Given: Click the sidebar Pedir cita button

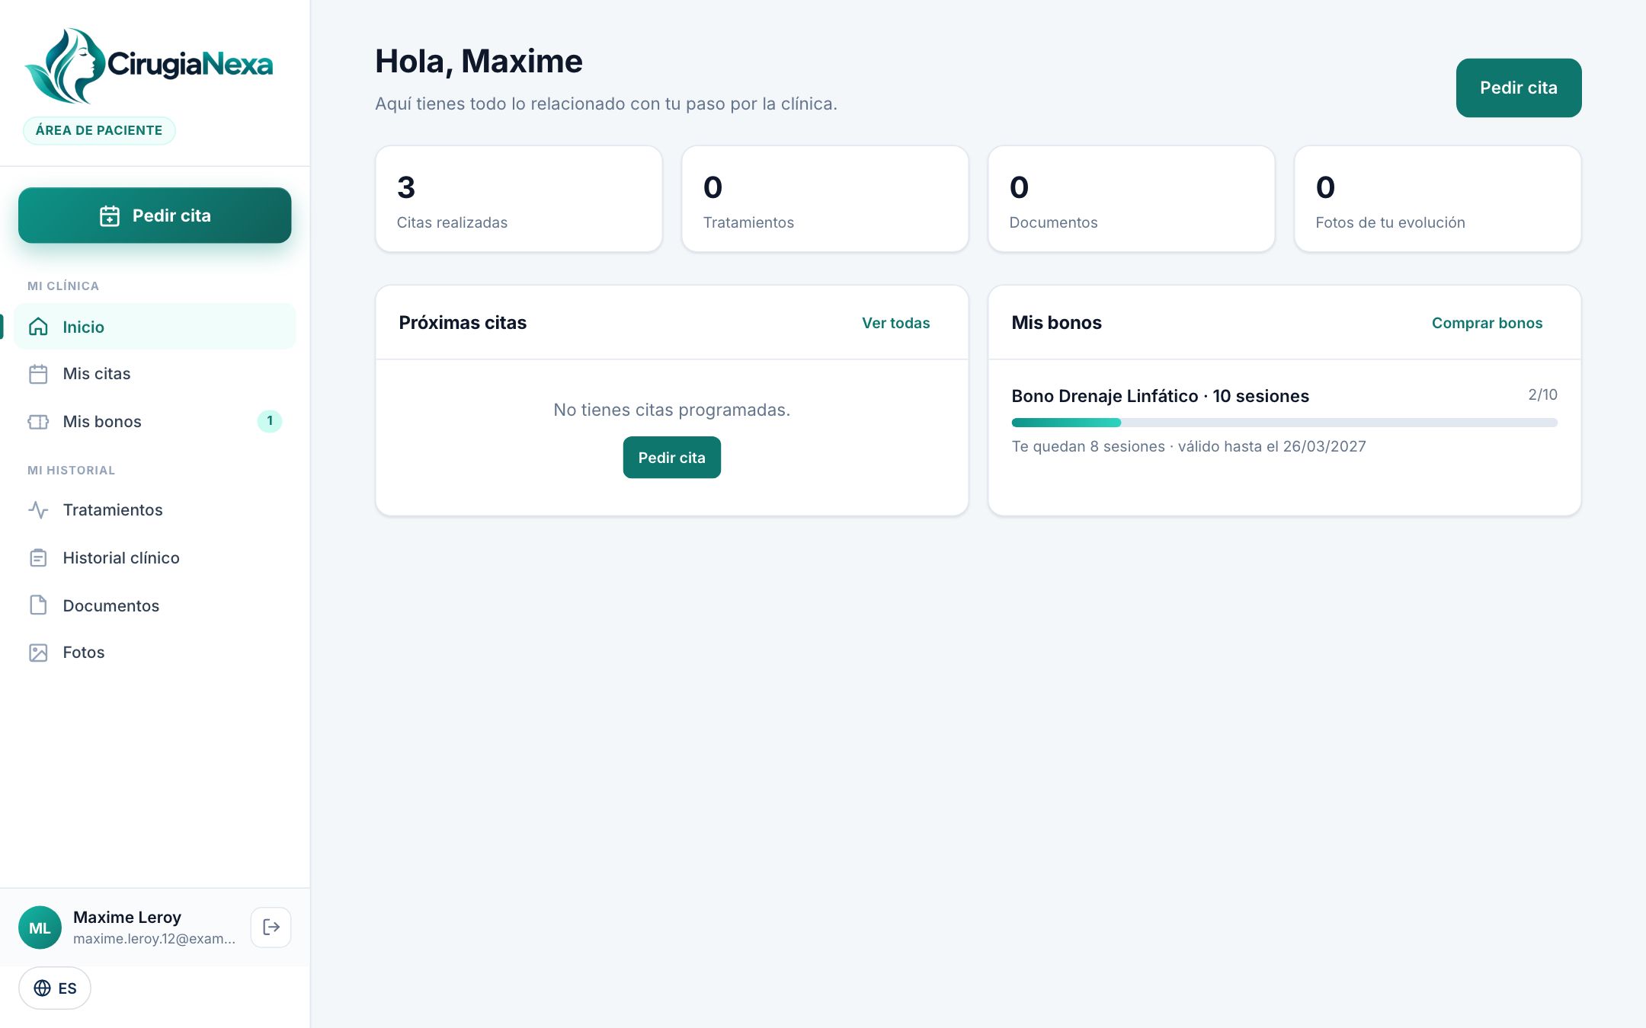Looking at the screenshot, I should [155, 215].
